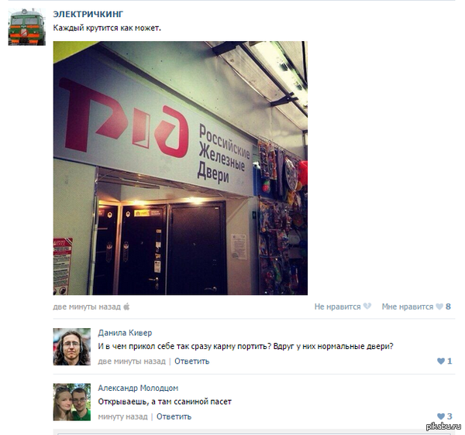Image resolution: width=465 pixels, height=435 pixels.
Task: Toggle Мне нравится on the post
Action: click(408, 307)
